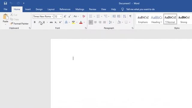Switch to the Design tab

click(x=39, y=9)
